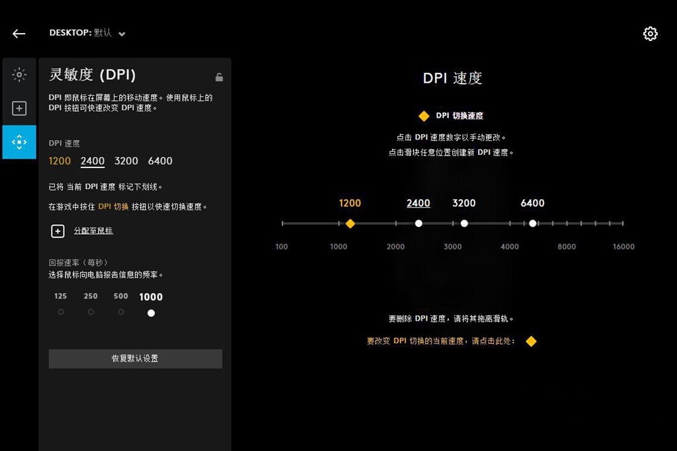Choose 3200 in the DPI speed list
The width and height of the screenshot is (677, 451).
[126, 161]
